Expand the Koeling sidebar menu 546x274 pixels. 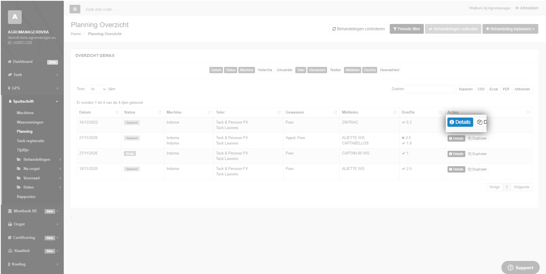[x=32, y=264]
